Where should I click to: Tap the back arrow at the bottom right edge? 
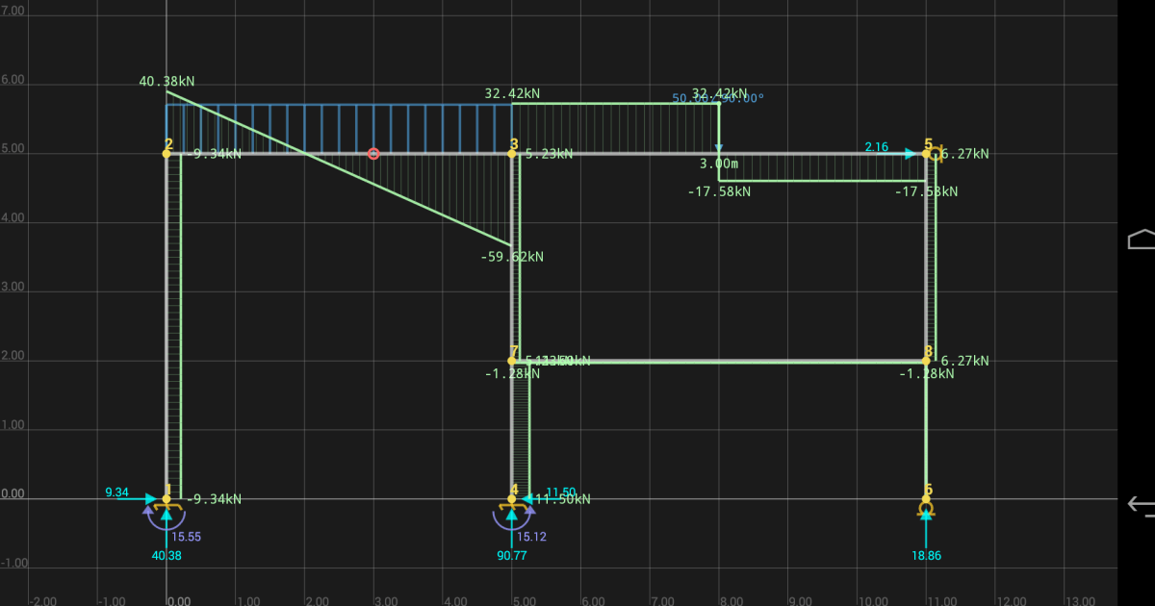pos(1137,501)
